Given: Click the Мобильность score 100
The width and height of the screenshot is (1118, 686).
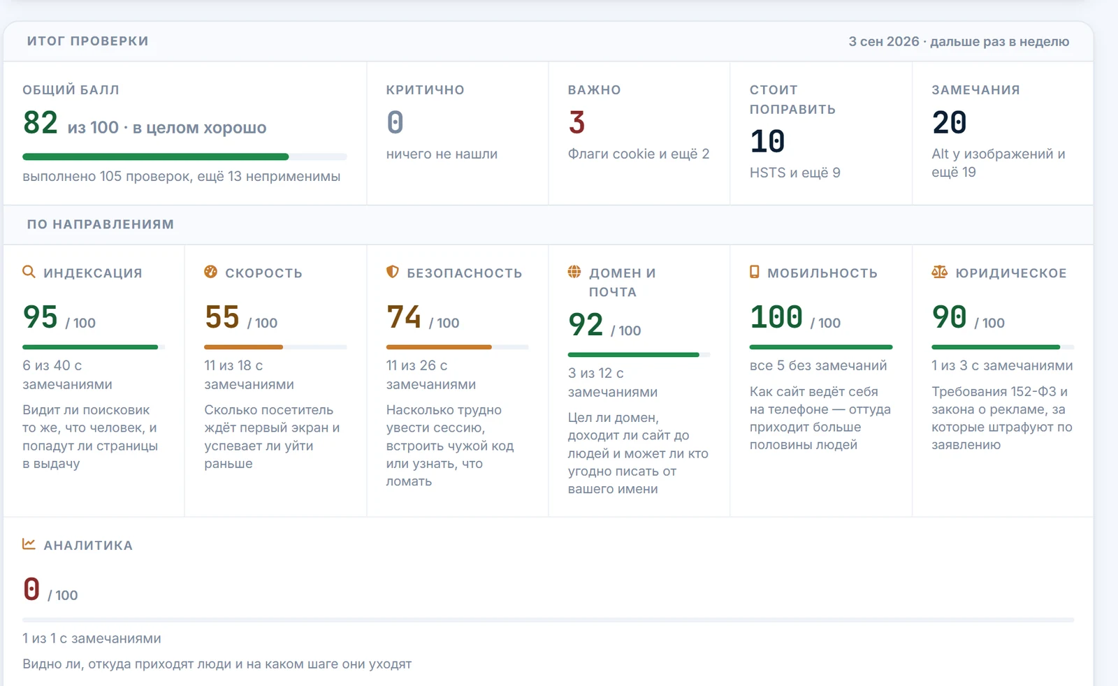Looking at the screenshot, I should (x=776, y=317).
